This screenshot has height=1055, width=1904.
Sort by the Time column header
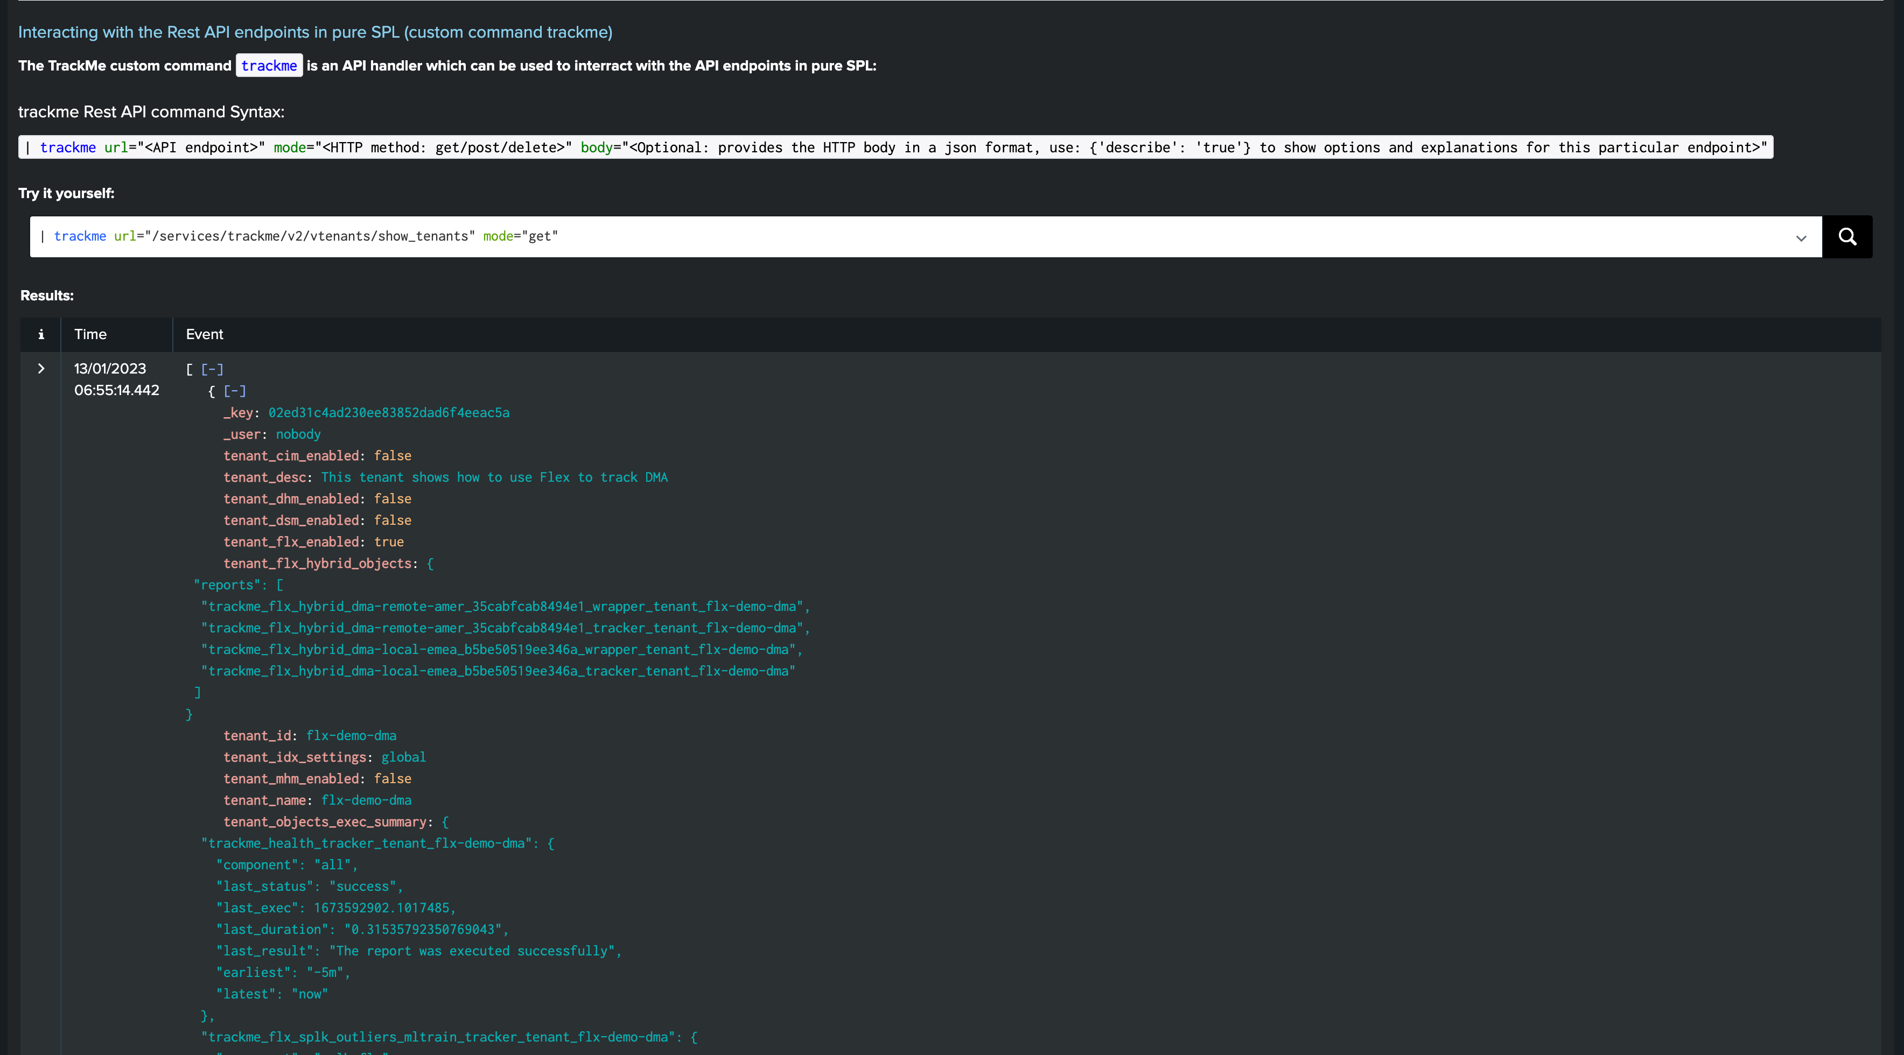(90, 335)
